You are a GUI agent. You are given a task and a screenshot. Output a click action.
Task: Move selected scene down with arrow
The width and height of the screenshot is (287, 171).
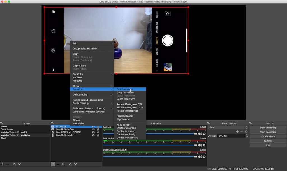[19, 164]
